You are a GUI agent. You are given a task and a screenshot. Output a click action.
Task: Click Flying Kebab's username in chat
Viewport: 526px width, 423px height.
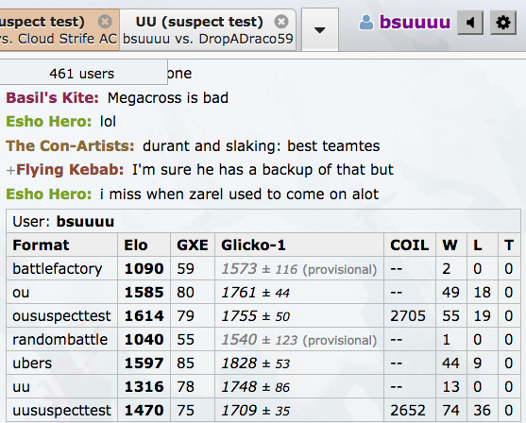tap(70, 170)
